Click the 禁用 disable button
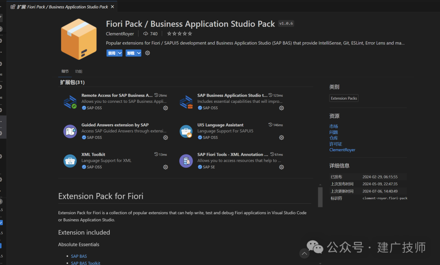The height and width of the screenshot is (265, 440). (112, 53)
